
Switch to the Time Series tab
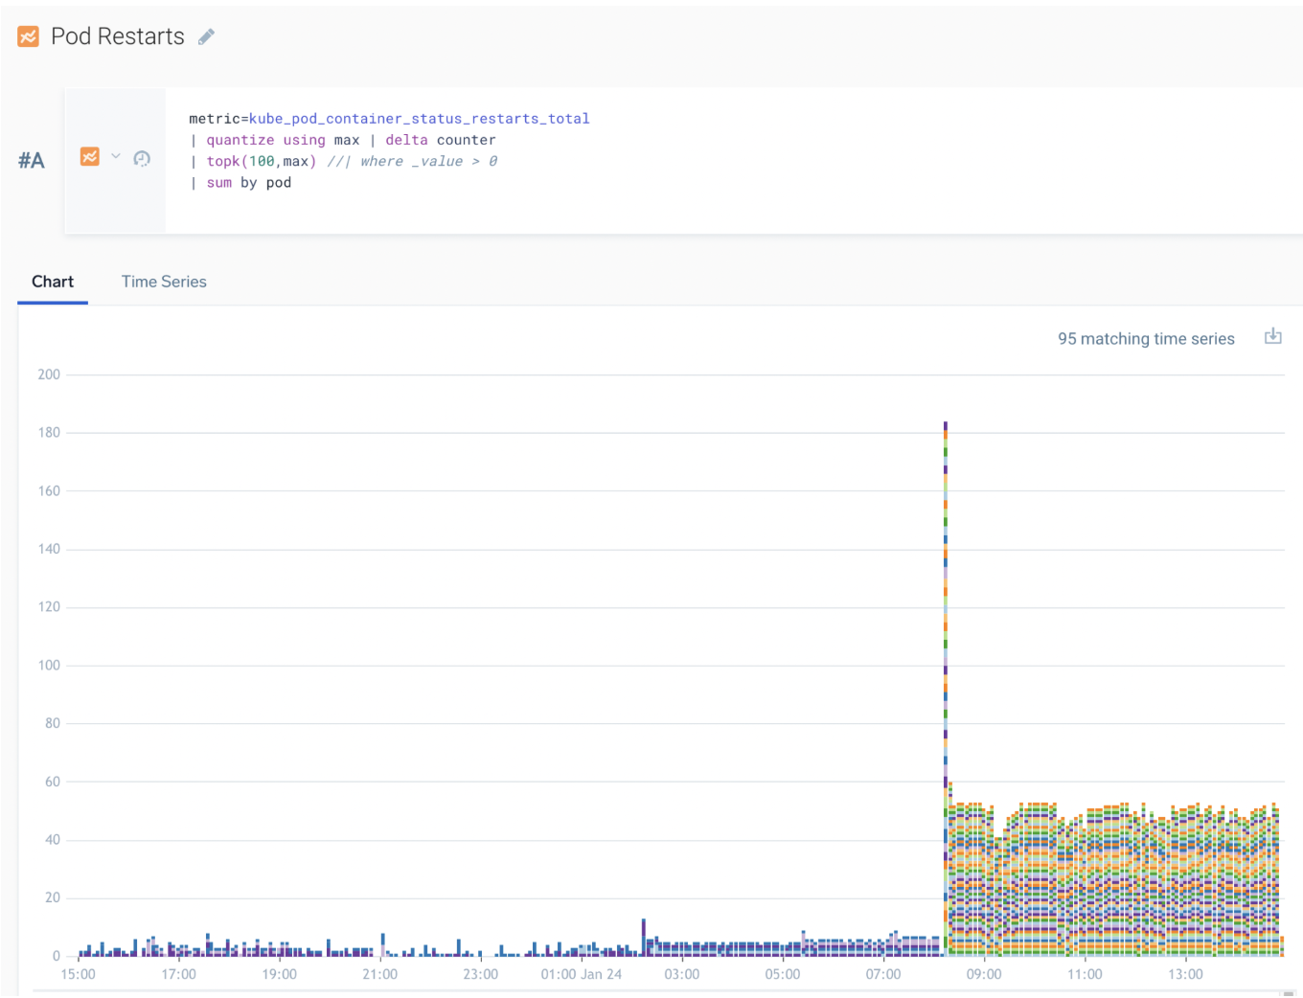pyautogui.click(x=164, y=281)
